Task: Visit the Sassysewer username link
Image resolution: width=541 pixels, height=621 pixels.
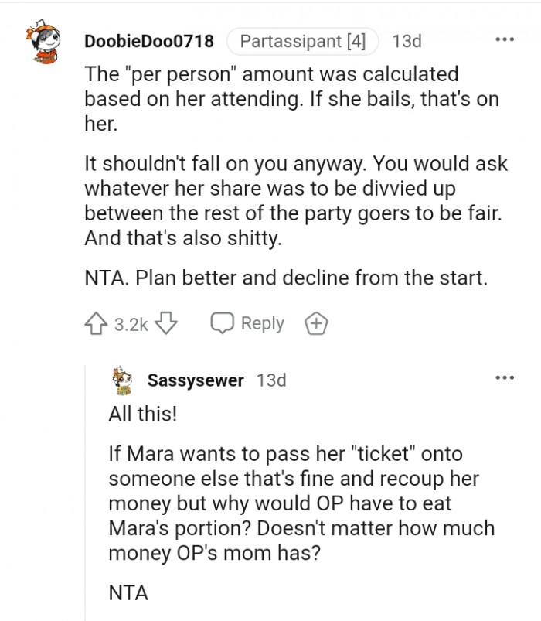Action: 196,380
